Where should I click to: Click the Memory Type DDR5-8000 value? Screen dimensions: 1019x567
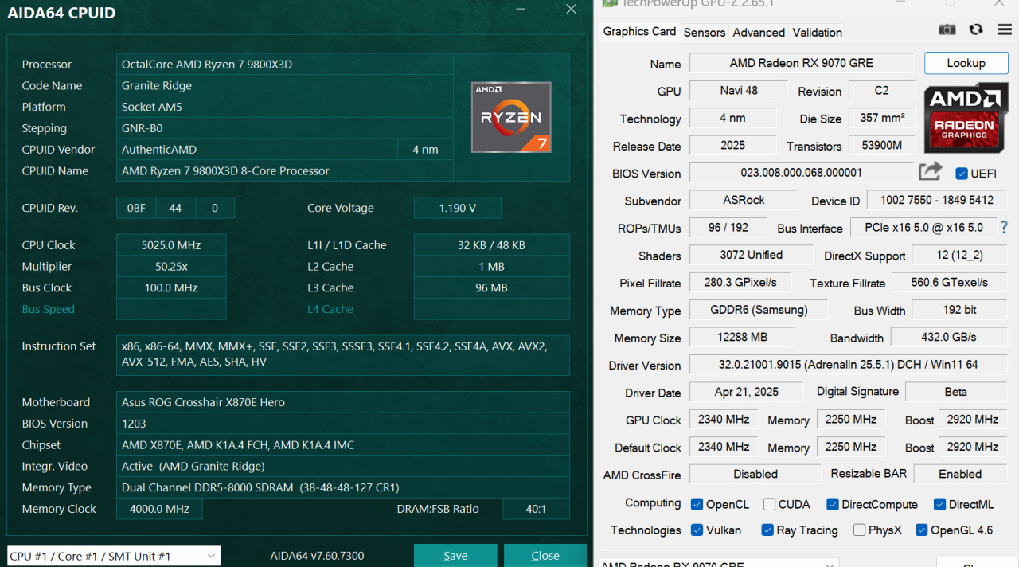[342, 487]
